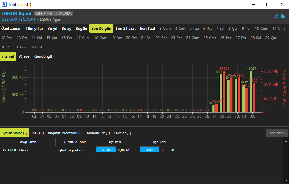Open Geridöngü traffic tab

(43, 56)
